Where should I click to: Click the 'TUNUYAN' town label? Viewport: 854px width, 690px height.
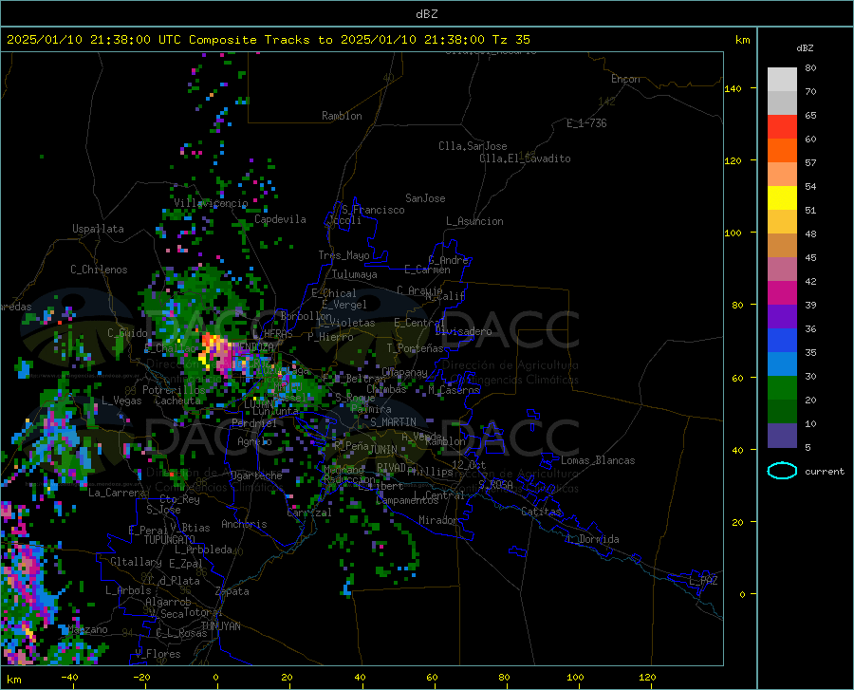coord(220,626)
